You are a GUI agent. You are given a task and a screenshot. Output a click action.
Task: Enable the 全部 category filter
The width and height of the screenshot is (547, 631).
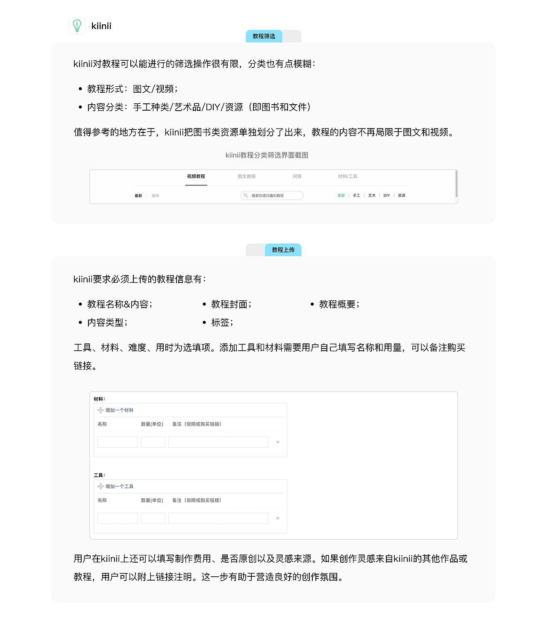click(340, 195)
